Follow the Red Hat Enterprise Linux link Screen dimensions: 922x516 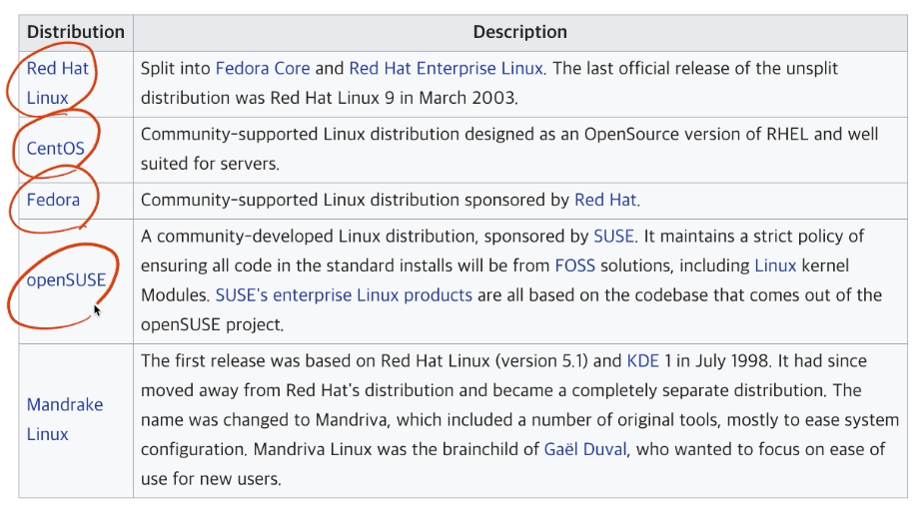tap(446, 68)
